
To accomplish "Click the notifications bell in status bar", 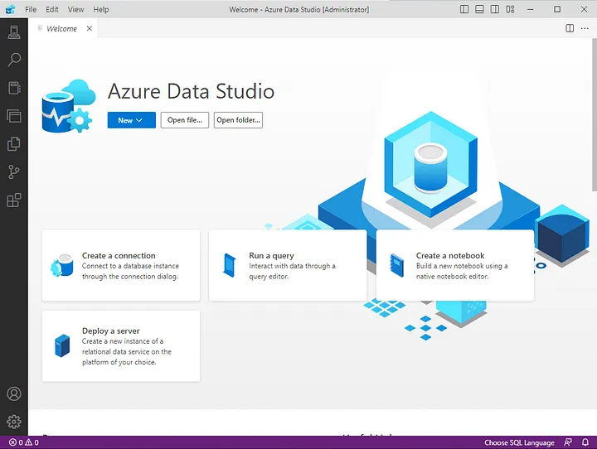I will tap(585, 442).
